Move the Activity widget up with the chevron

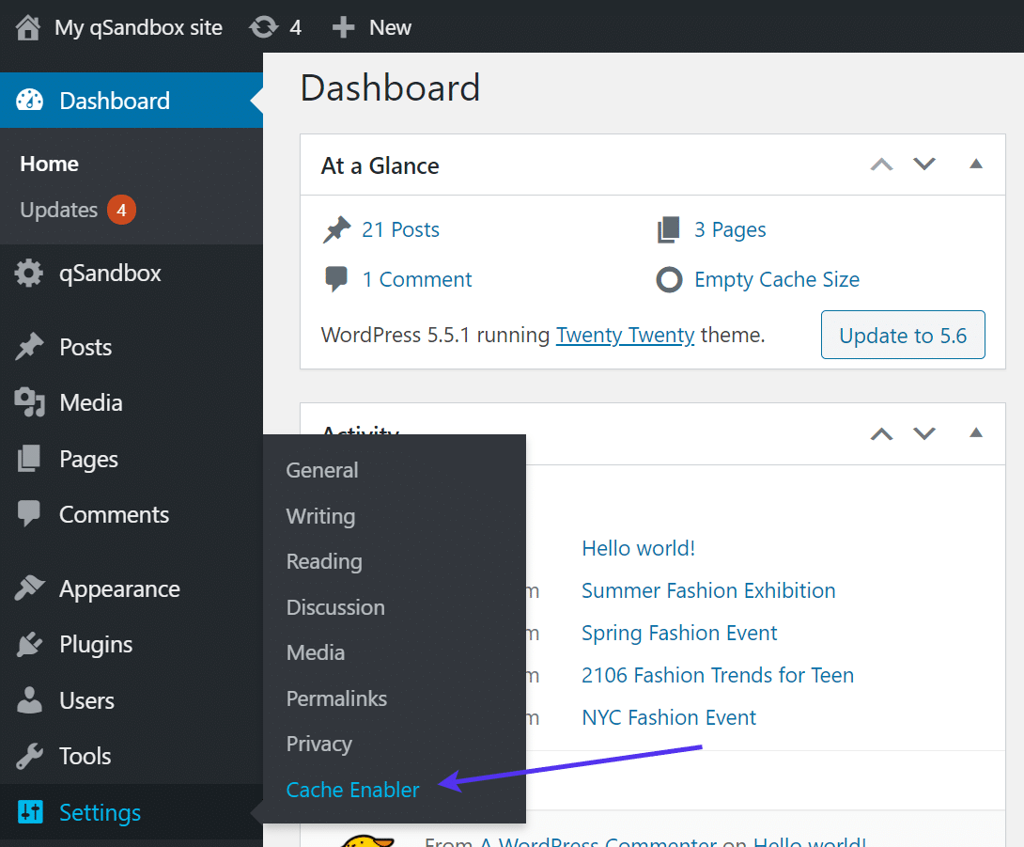point(880,433)
